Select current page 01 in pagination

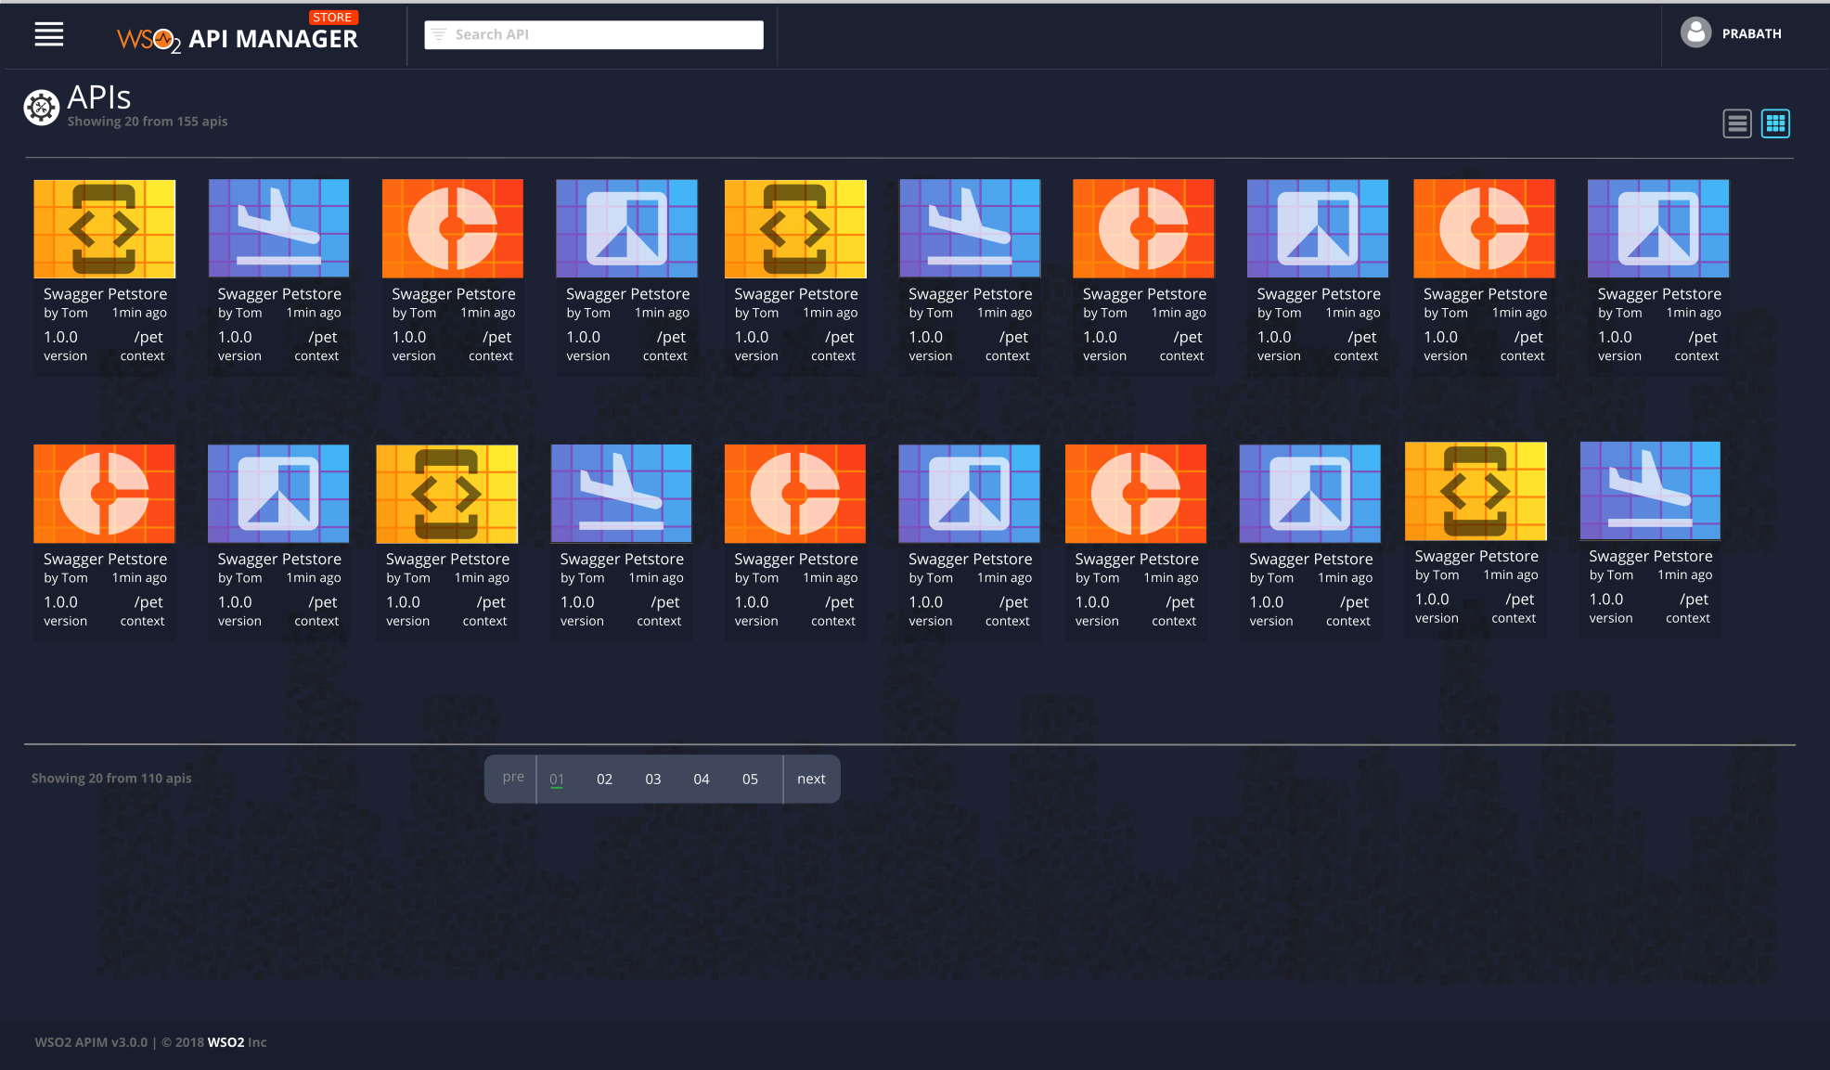click(x=557, y=779)
